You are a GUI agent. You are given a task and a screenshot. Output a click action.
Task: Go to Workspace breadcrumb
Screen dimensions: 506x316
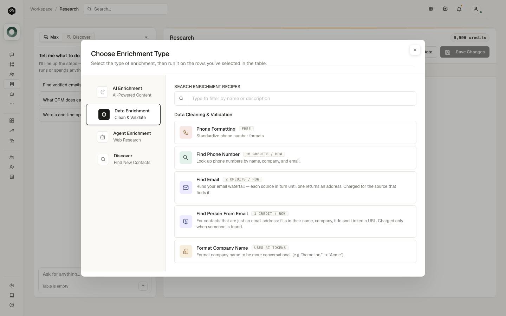click(41, 9)
